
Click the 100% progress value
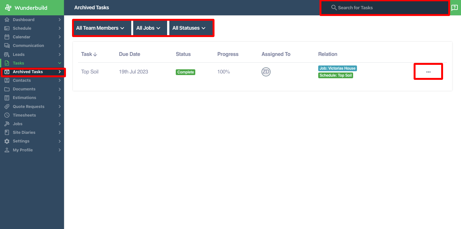[223, 72]
